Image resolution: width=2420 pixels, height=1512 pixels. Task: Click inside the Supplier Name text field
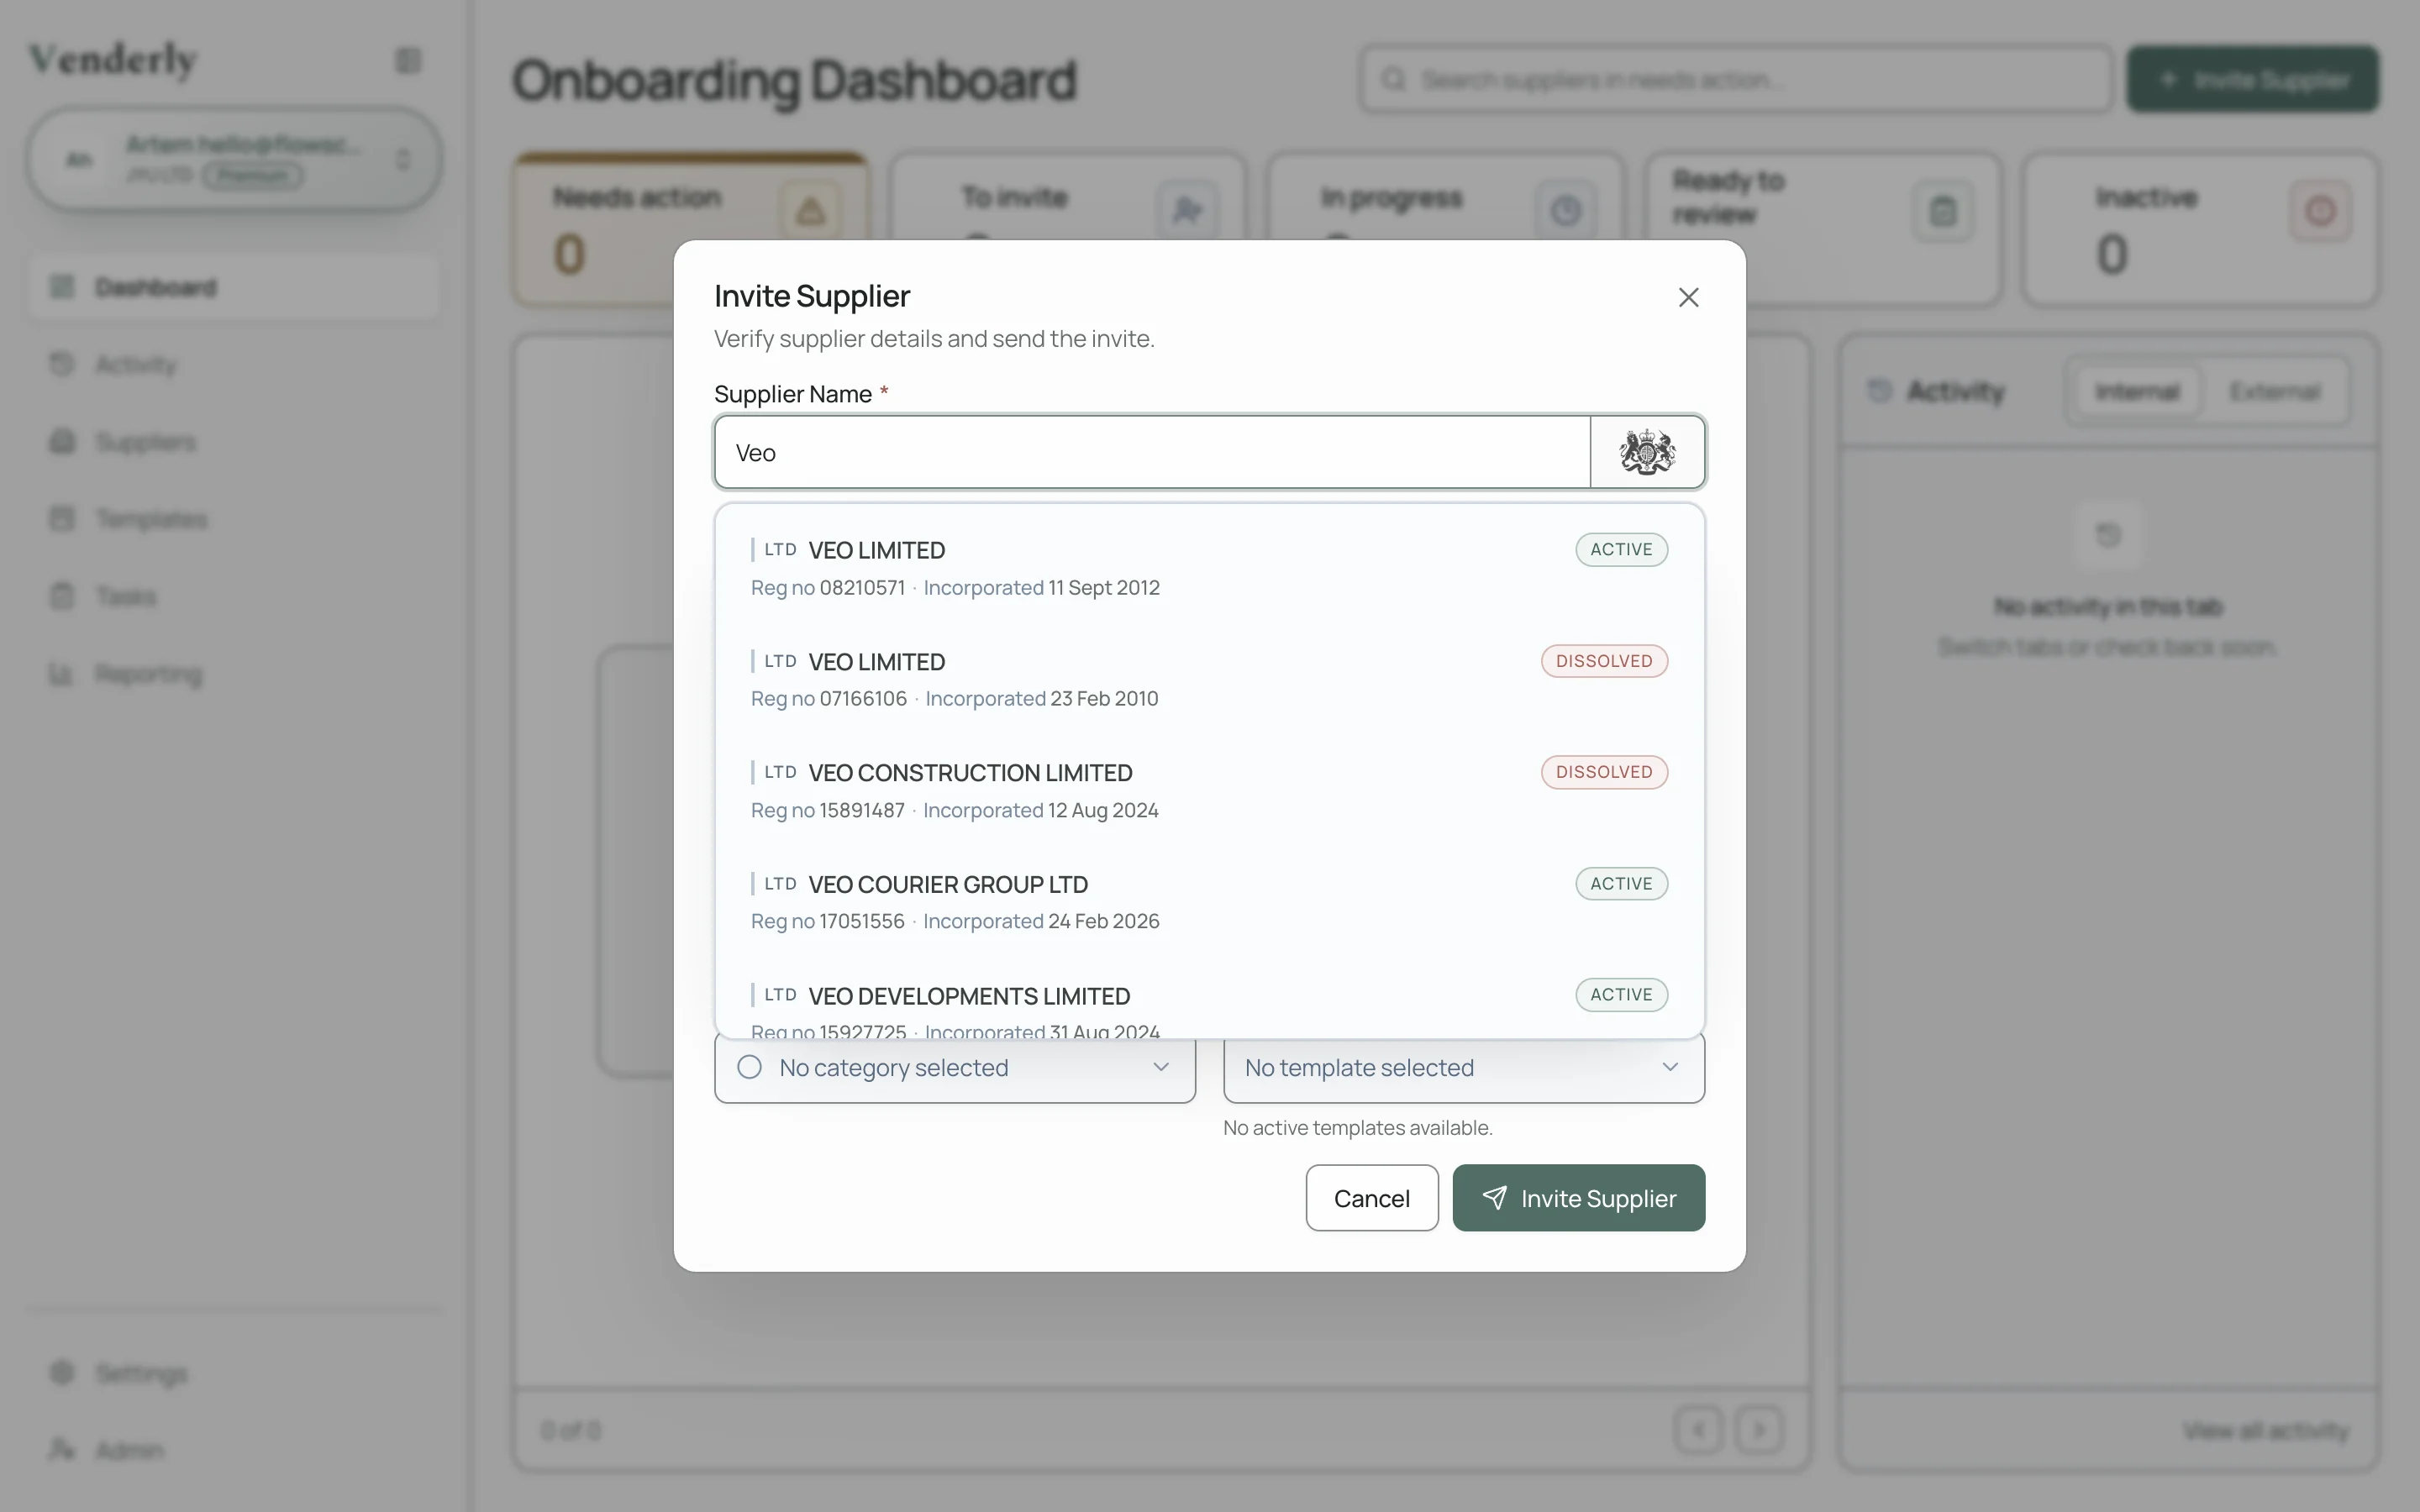click(x=1150, y=452)
